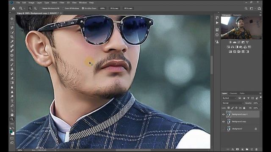Enable Zoom All Windows checkbox
The height and width of the screenshot is (152, 271).
63,8
